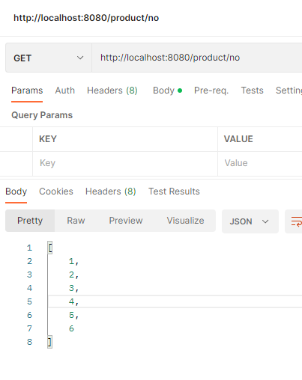Switch to the Raw view

click(x=76, y=221)
